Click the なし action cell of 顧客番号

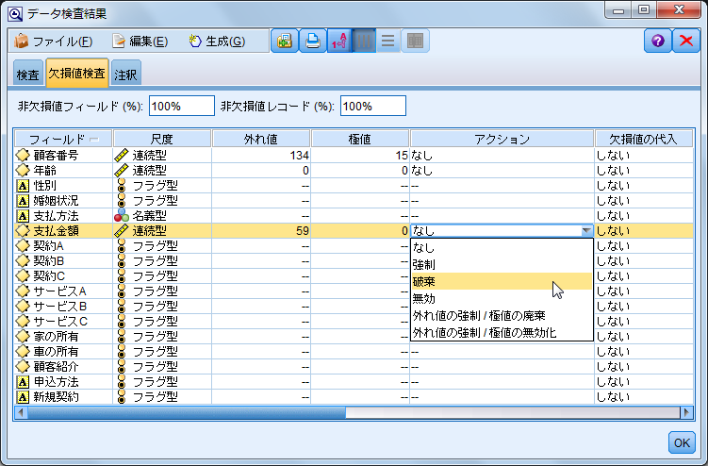502,156
